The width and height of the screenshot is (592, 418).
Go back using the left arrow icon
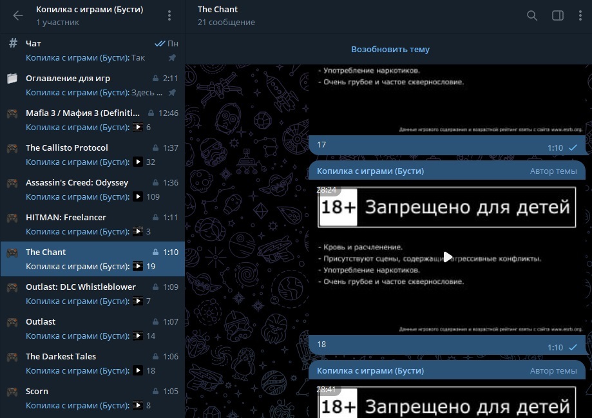click(18, 15)
